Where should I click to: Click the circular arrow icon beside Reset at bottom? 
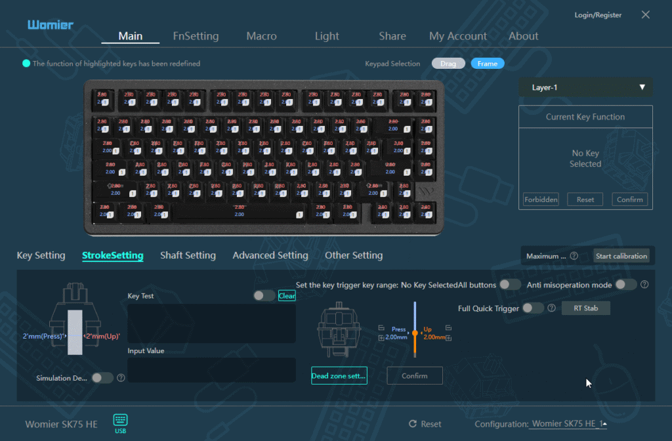pos(413,424)
